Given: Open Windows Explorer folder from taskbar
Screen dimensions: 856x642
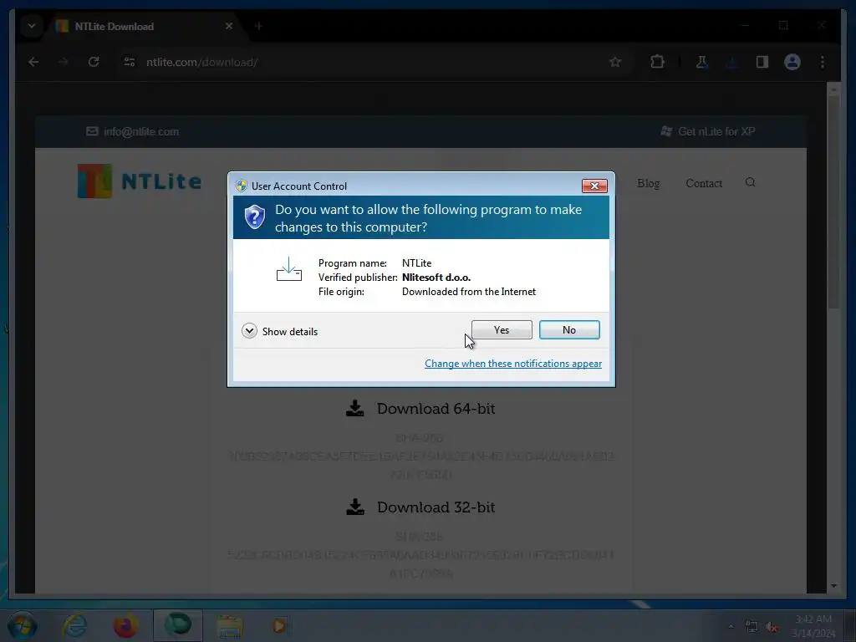Looking at the screenshot, I should click(229, 627).
